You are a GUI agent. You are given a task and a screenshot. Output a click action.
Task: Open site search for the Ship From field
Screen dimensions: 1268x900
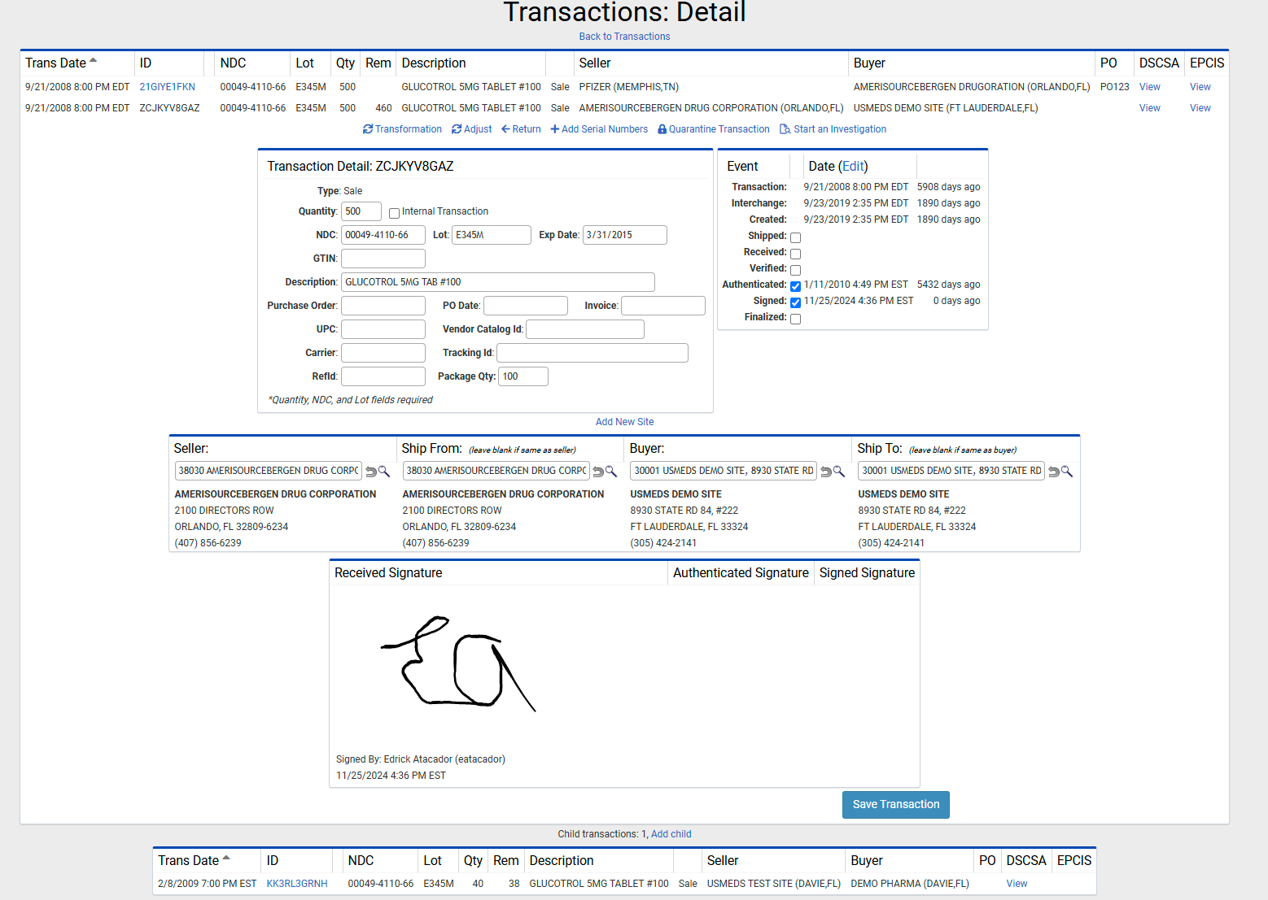tap(611, 472)
